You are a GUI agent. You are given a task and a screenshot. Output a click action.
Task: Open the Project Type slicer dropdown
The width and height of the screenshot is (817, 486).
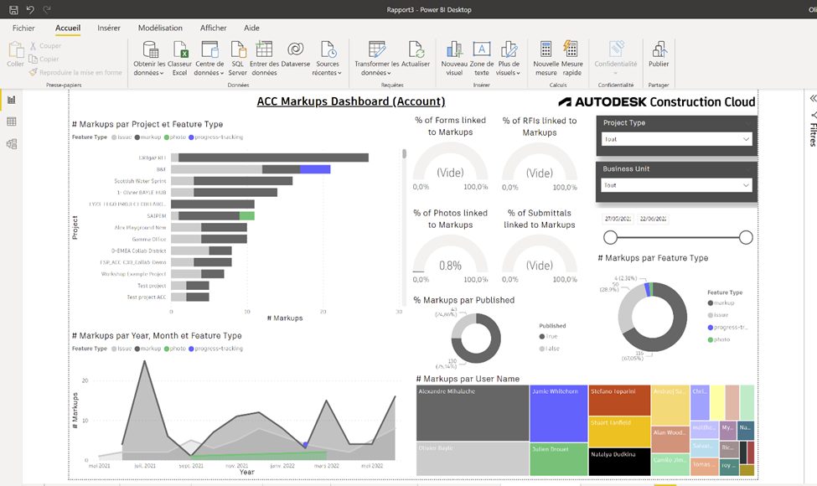click(677, 139)
